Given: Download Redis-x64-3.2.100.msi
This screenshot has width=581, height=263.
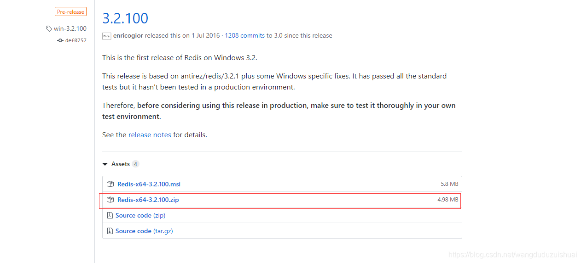Looking at the screenshot, I should [149, 184].
